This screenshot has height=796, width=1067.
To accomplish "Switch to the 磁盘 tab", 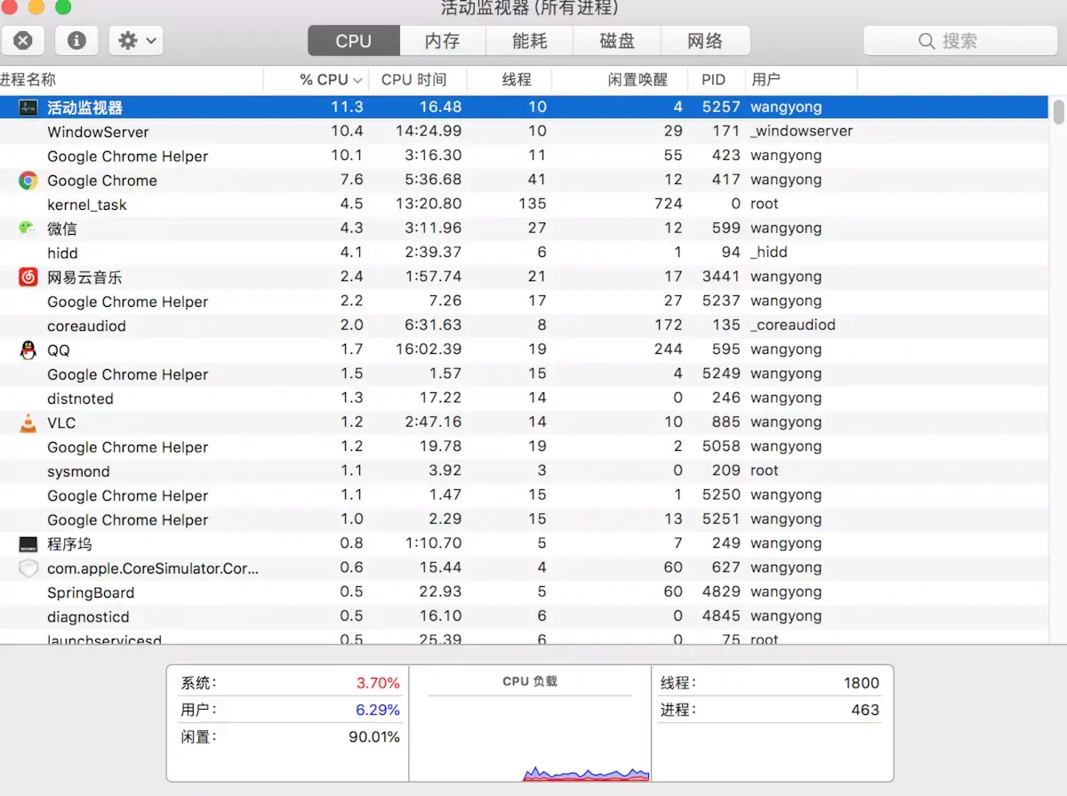I will pos(617,41).
